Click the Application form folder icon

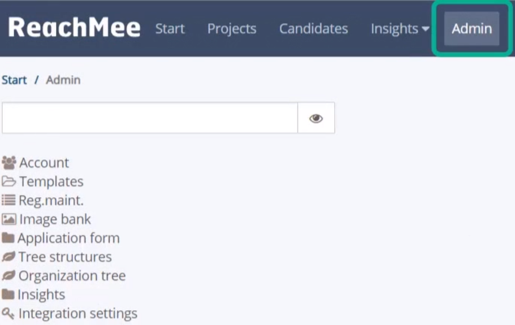pos(8,237)
